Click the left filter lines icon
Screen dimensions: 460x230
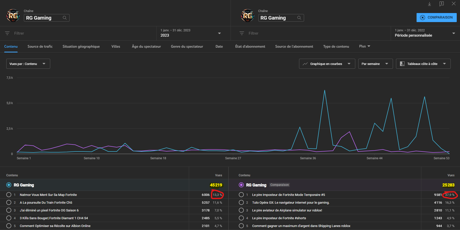coord(7,33)
